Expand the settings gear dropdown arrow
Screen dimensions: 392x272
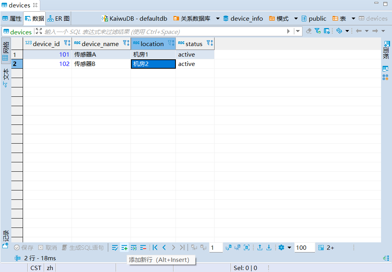[x=290, y=248]
